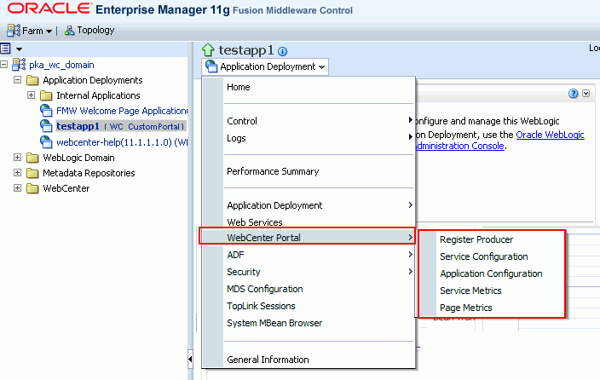
Task: Select WebLogic Domain tree label
Action: click(78, 158)
